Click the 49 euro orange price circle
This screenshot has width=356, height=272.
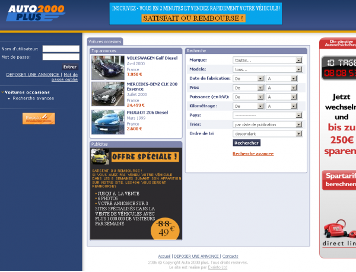click(x=166, y=229)
